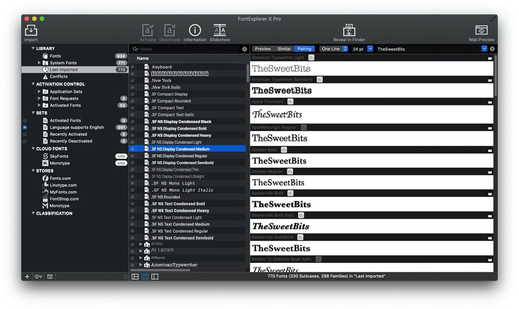
Task: Click info icon next to American Typewriter Semibold
Action: (x=320, y=79)
